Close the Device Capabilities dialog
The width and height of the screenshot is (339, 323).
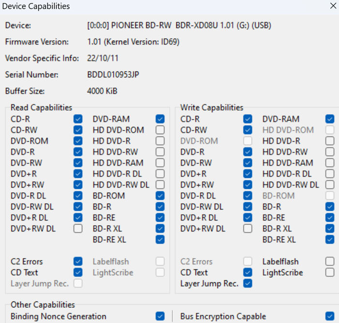[x=333, y=6]
